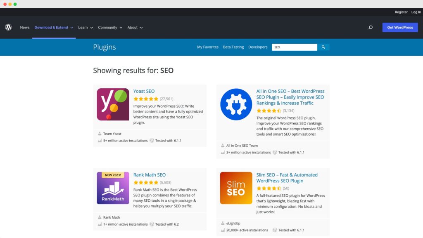Viewport: 423px width, 238px height.
Task: Open My Favorites tab
Action: click(x=208, y=47)
